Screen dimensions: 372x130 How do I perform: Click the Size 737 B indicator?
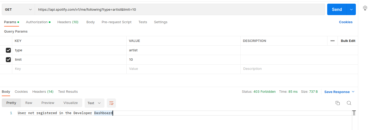tap(309, 92)
